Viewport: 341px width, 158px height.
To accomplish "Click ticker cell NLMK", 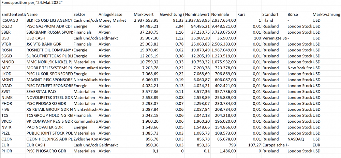I will [13, 98].
